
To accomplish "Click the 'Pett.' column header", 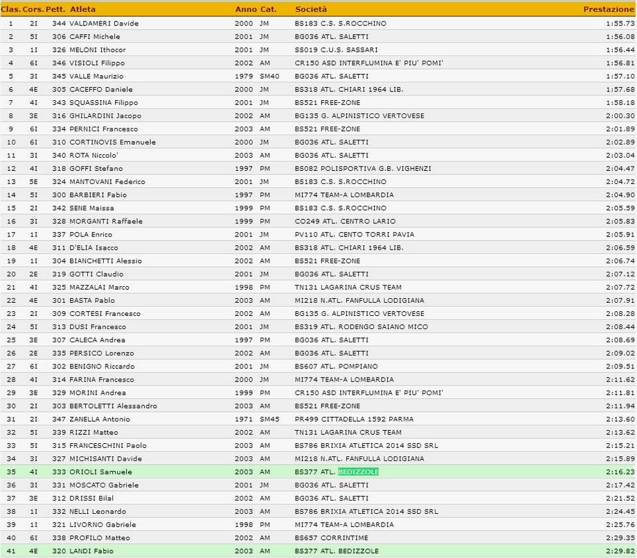I will tap(55, 9).
